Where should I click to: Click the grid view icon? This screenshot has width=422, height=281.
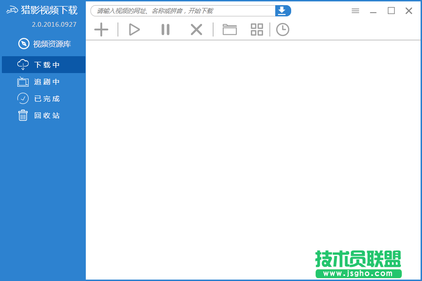256,30
